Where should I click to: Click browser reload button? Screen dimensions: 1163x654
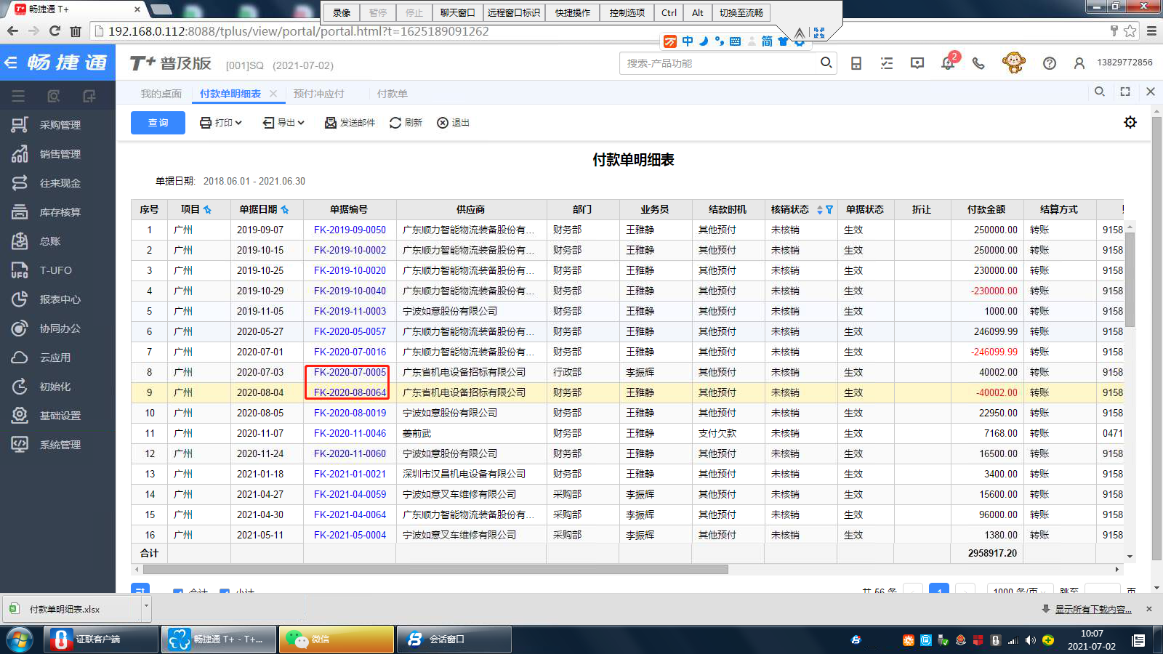(x=55, y=31)
